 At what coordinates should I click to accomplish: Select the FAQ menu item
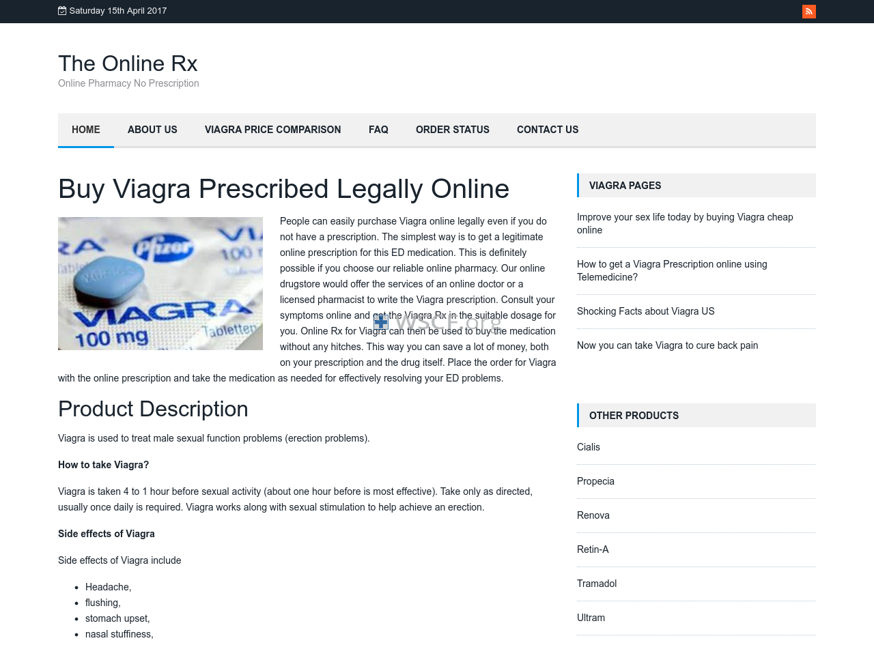(378, 130)
